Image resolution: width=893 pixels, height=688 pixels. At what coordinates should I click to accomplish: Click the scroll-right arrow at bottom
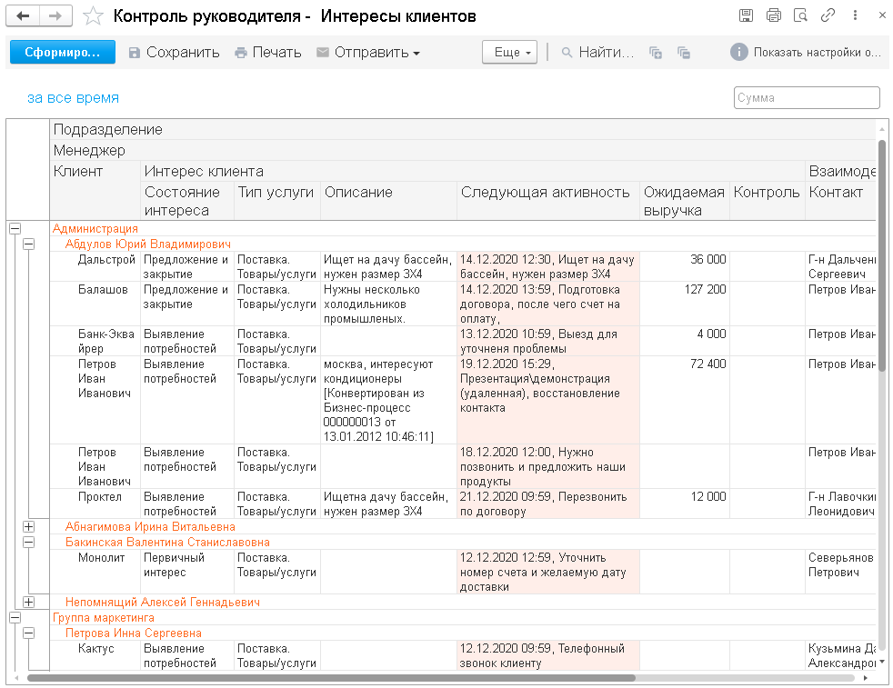[x=866, y=678]
